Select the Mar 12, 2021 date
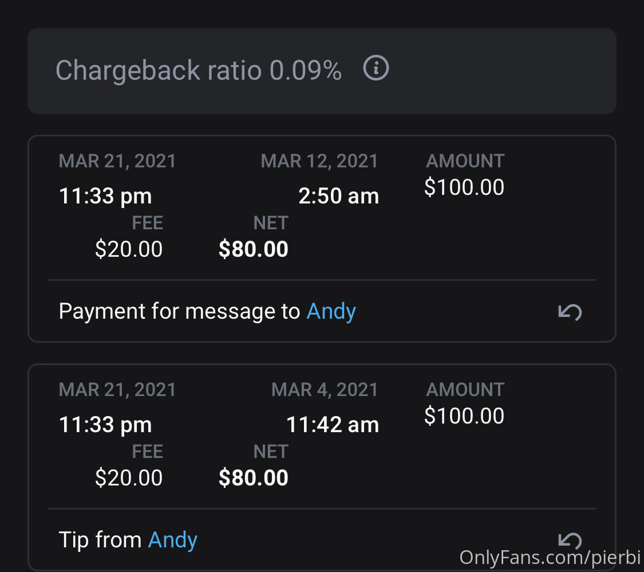Image resolution: width=644 pixels, height=572 pixels. (319, 161)
